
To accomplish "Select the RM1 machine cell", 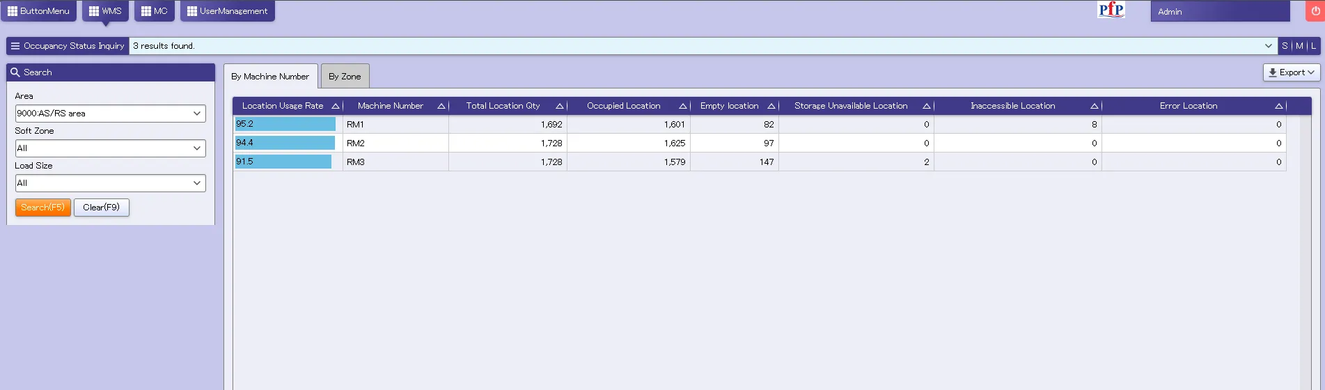I will [x=395, y=125].
